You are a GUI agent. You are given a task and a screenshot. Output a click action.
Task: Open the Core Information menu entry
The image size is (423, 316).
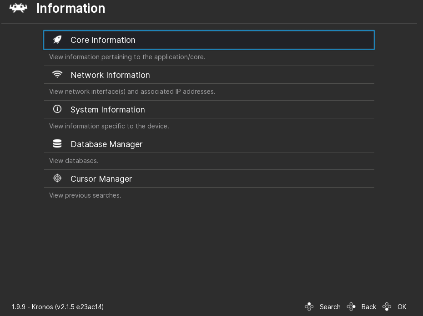pyautogui.click(x=103, y=40)
